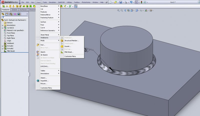200x116 pixels.
Task: Click the Open document folder icon
Action: click(115, 2)
